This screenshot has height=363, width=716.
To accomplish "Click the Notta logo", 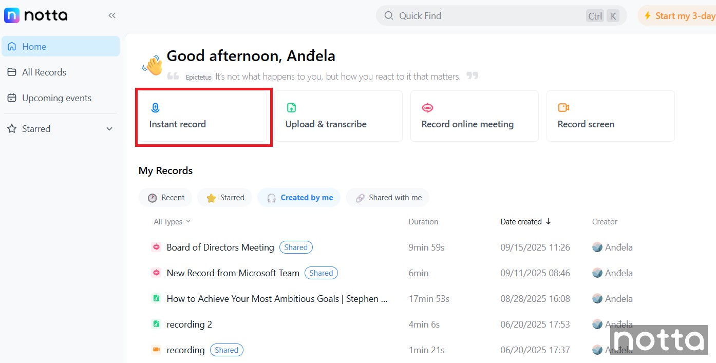I will pyautogui.click(x=36, y=15).
